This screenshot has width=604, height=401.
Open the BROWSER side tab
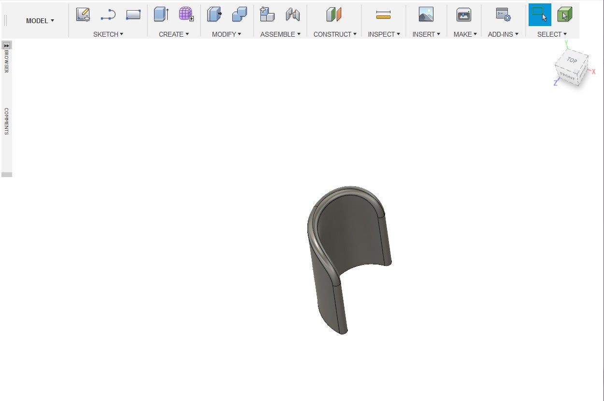[7, 61]
